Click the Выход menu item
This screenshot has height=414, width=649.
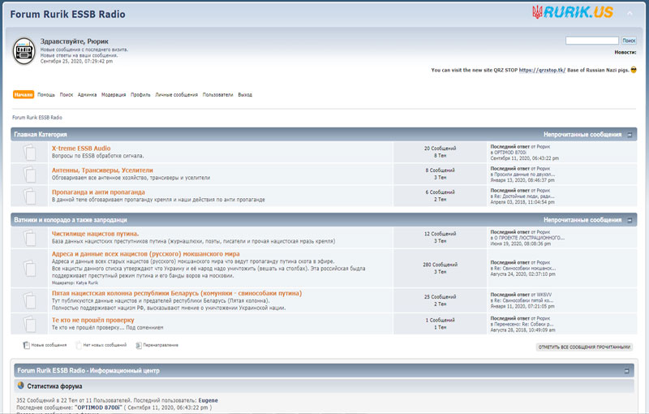coord(245,95)
